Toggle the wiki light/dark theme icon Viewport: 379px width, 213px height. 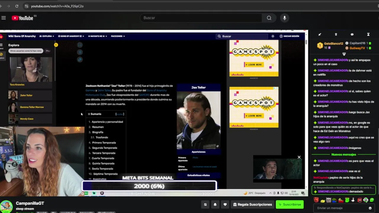(x=273, y=36)
